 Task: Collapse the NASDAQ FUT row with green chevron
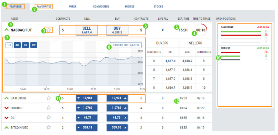pos(7,30)
